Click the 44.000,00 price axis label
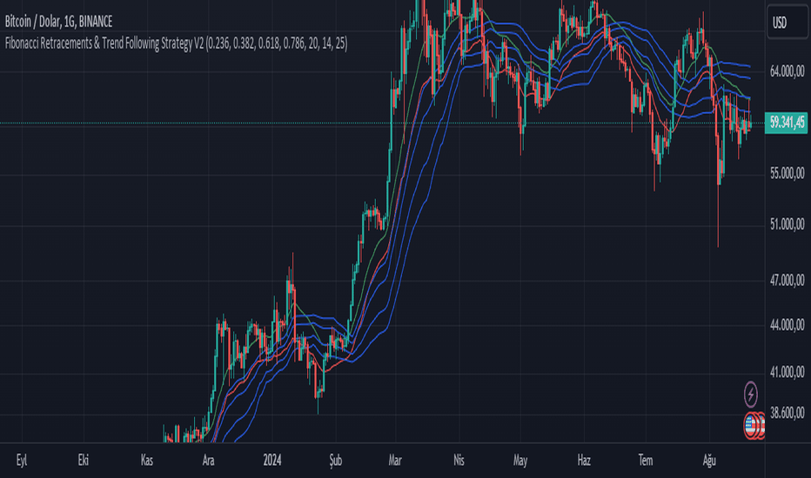Image resolution: width=811 pixels, height=478 pixels. (788, 324)
